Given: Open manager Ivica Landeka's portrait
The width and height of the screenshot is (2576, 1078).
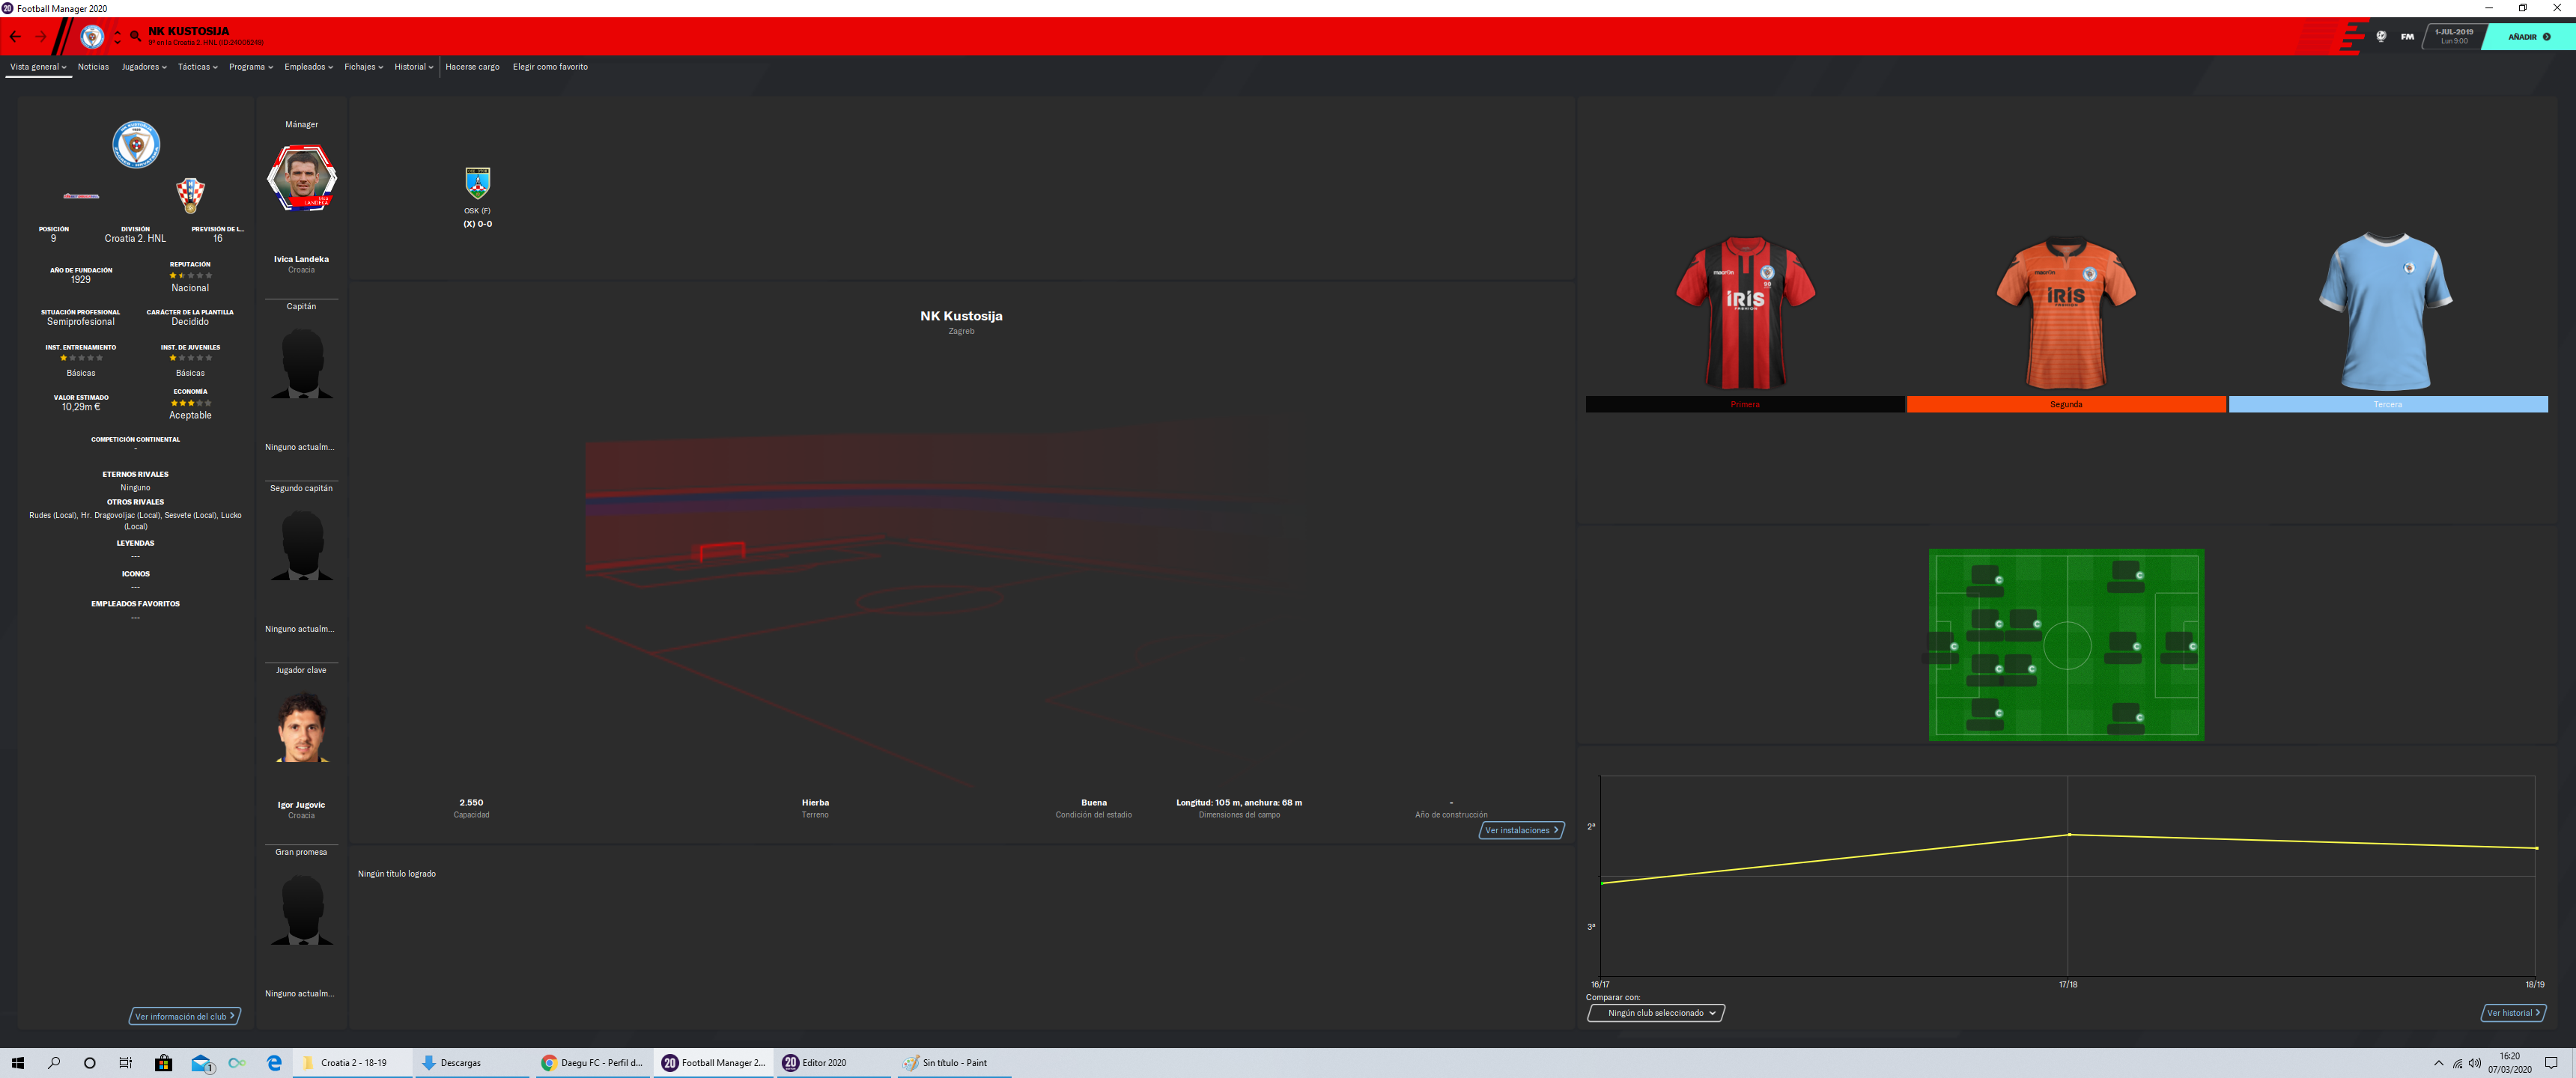Looking at the screenshot, I should pyautogui.click(x=301, y=178).
